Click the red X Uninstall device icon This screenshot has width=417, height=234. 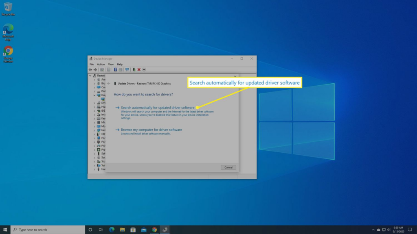[x=139, y=69]
